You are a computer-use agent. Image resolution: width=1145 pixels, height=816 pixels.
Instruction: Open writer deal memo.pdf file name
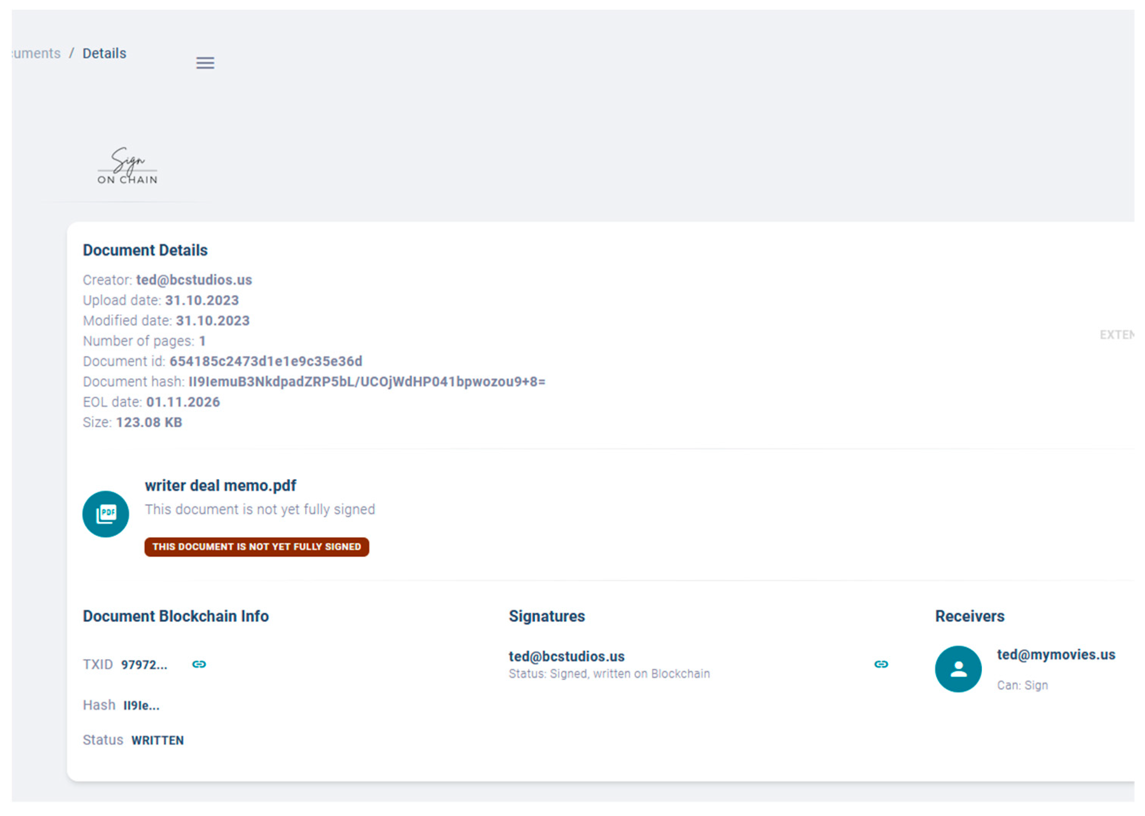(220, 485)
